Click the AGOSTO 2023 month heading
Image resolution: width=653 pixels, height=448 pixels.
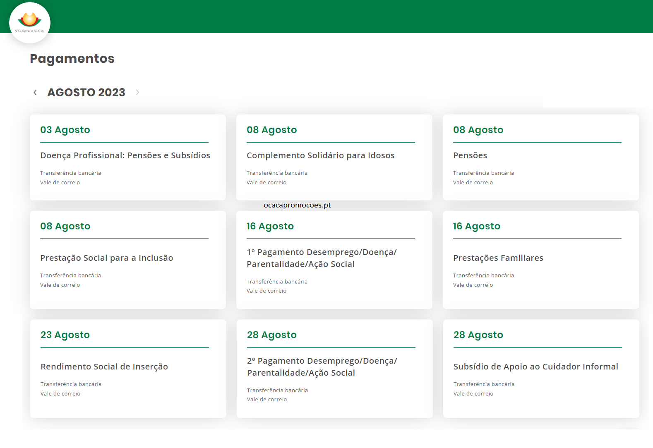coord(86,93)
